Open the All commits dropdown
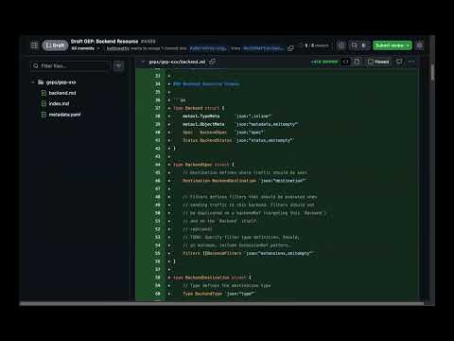The image size is (454, 341). coord(85,48)
